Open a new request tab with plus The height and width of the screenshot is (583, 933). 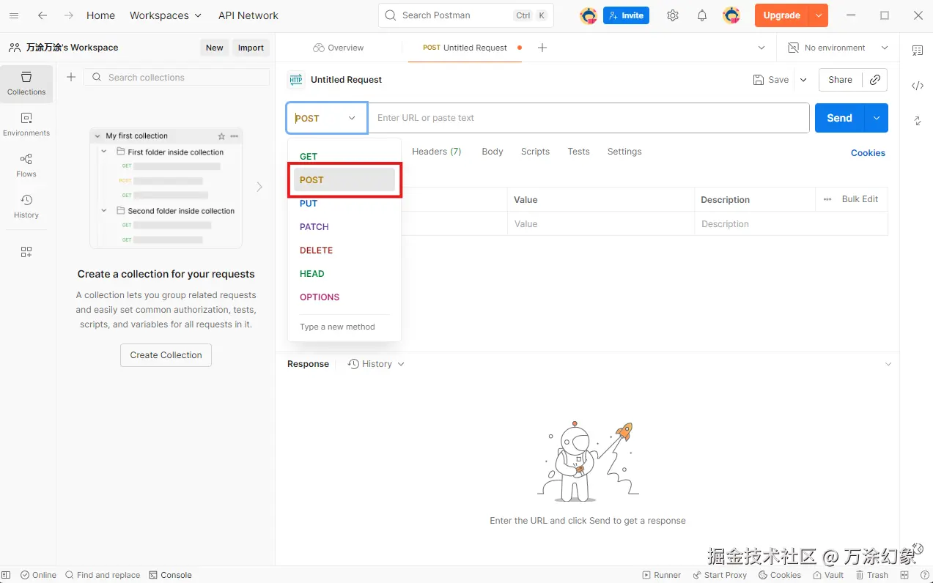(542, 48)
